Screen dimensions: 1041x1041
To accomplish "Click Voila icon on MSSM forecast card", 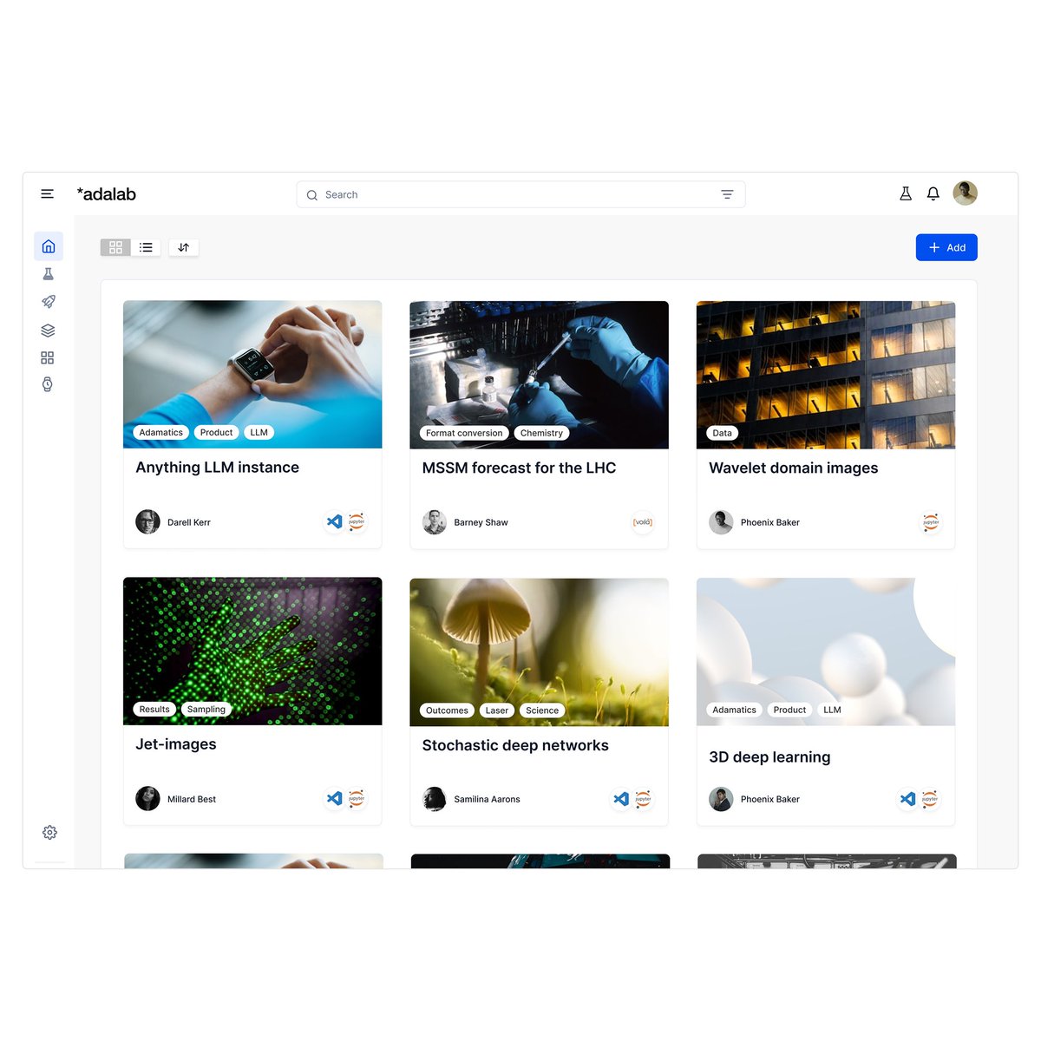I will pos(643,522).
